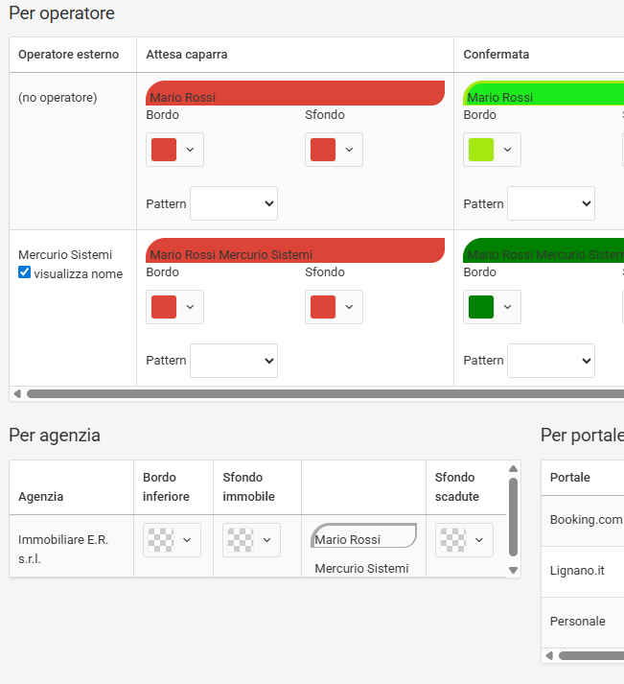Expand Pattern dropdown for no operatore Confermata
Screen dimensions: 624x684
click(x=551, y=203)
